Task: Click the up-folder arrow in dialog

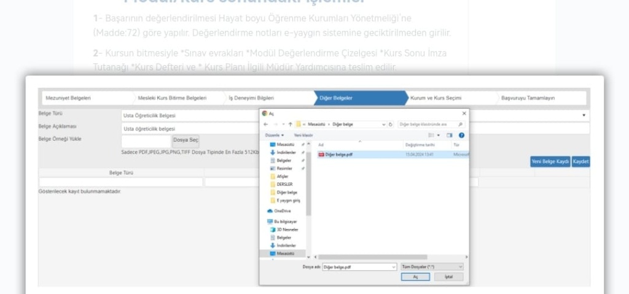Action: pos(290,124)
